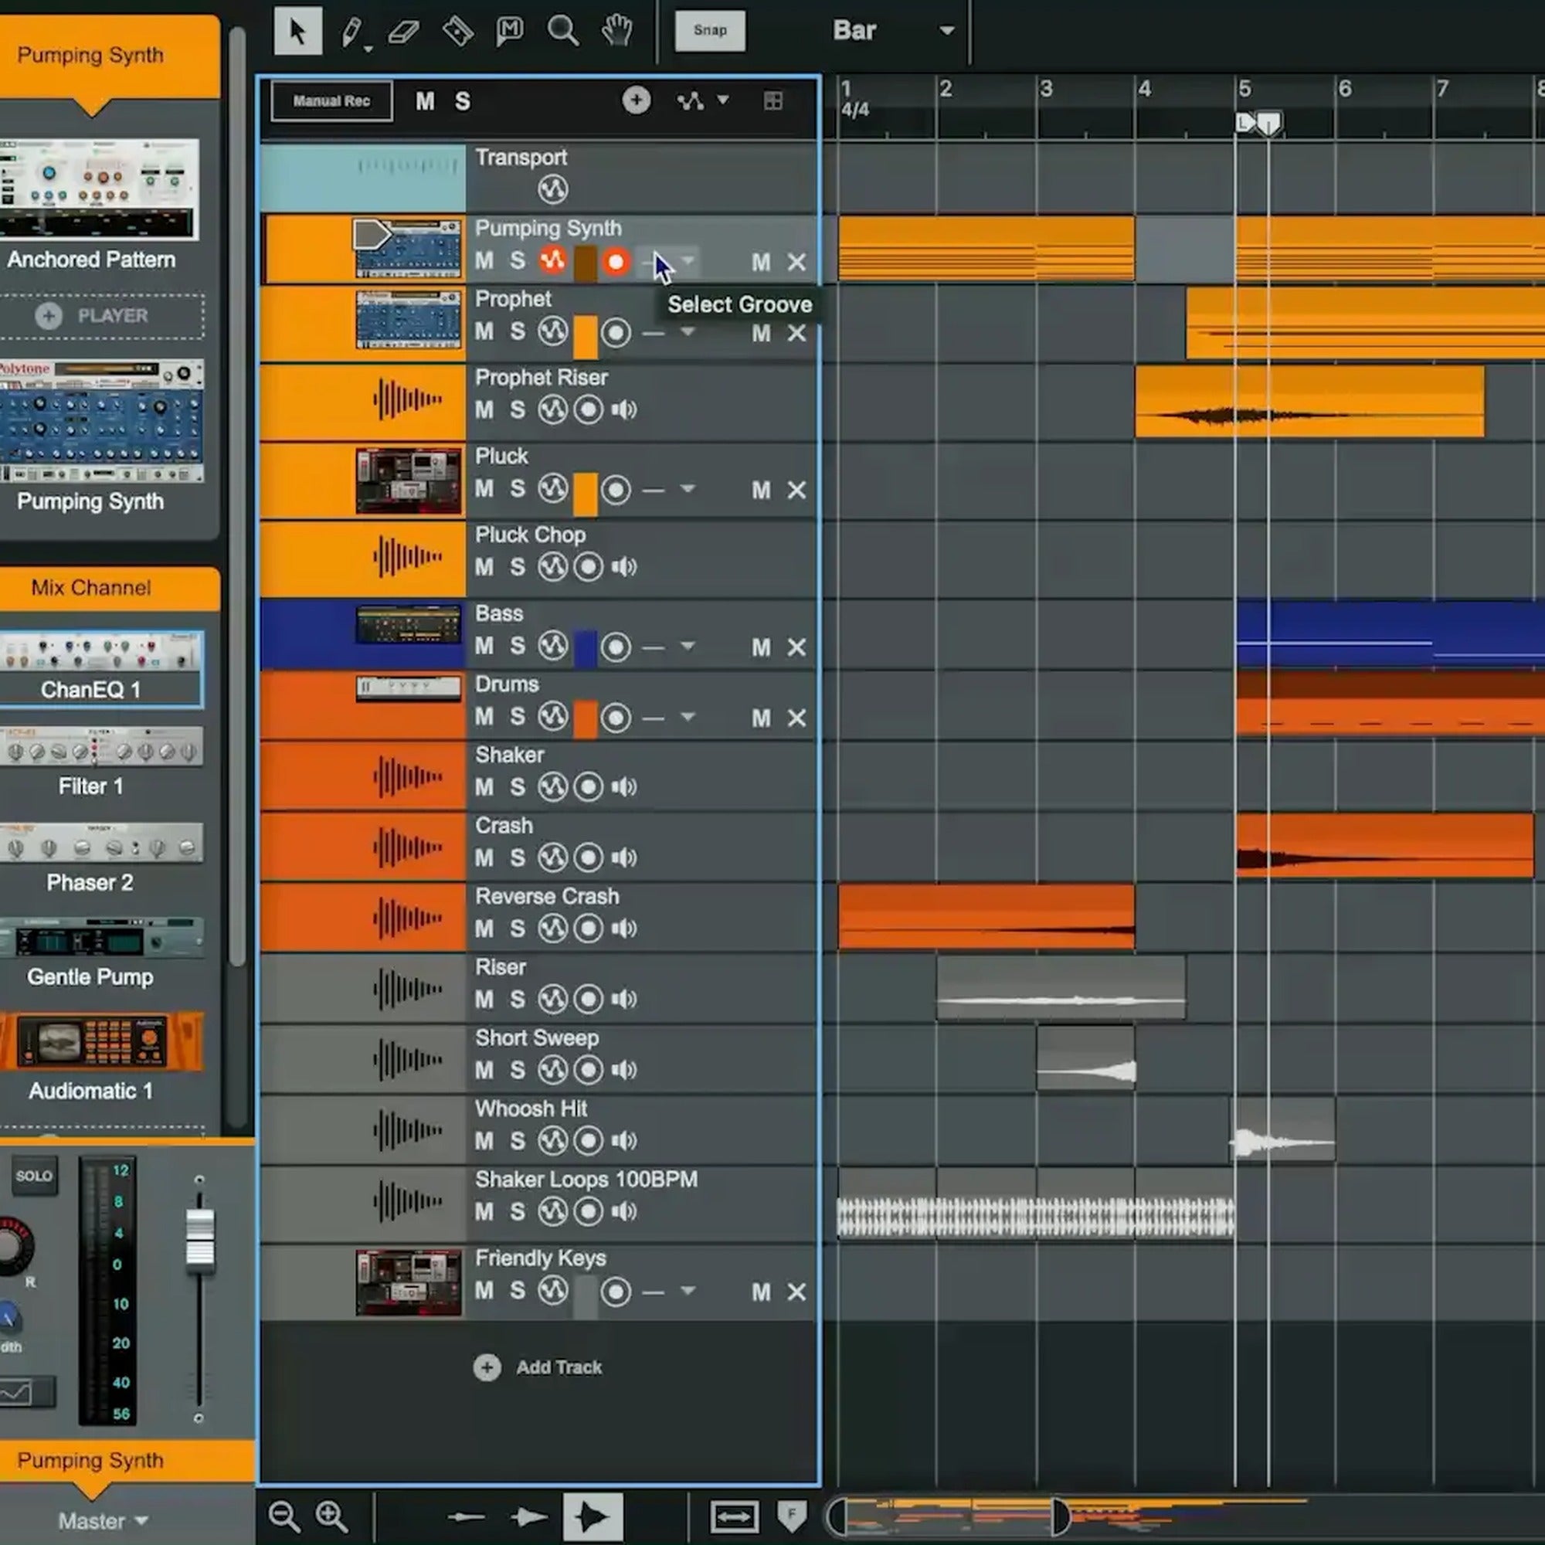Click the Add Track button
This screenshot has width=1545, height=1545.
538,1367
